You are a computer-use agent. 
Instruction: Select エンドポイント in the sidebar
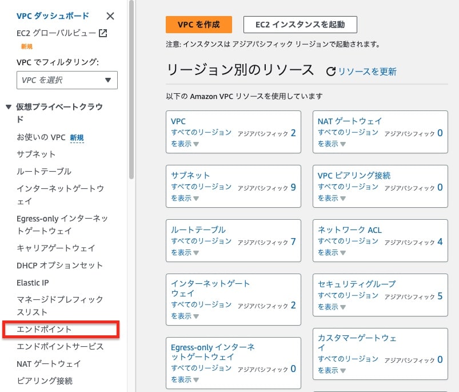pos(44,329)
